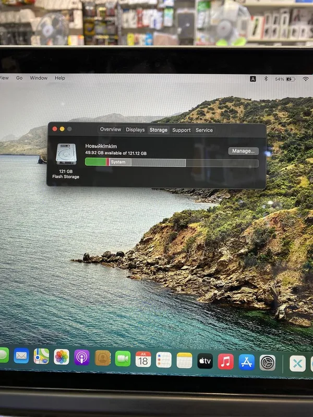Close the About This Mac window
The image size is (313, 417).
[55, 129]
